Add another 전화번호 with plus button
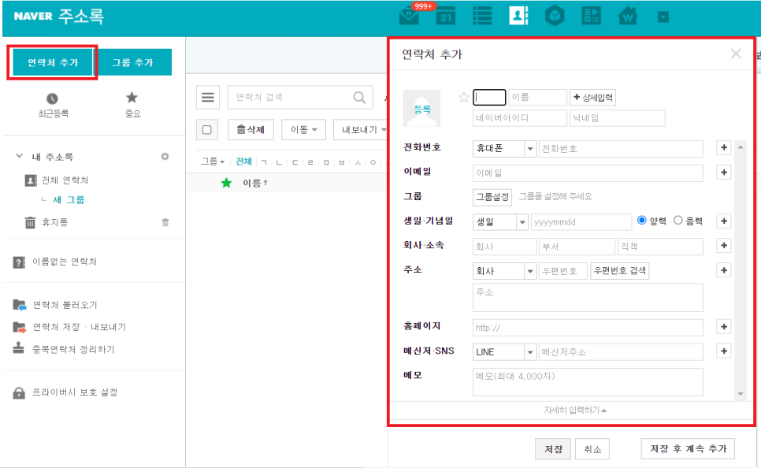The image size is (761, 468). (724, 147)
